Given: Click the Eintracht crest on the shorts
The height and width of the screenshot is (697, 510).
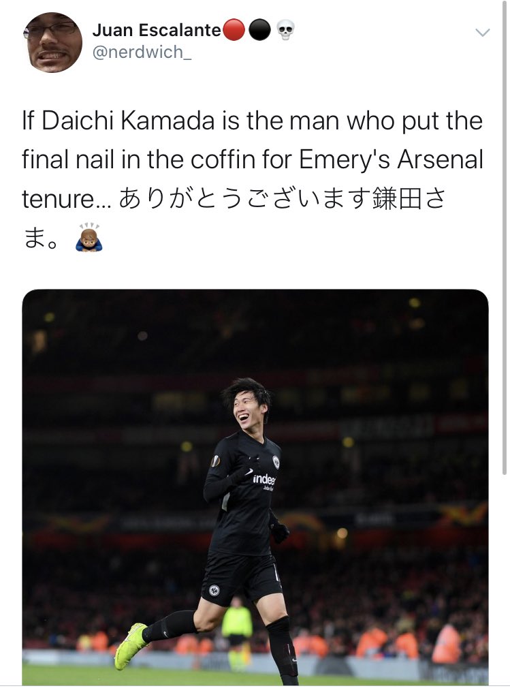Looking at the screenshot, I should coord(214,590).
